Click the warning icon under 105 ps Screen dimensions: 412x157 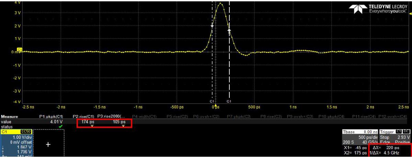coord(123,126)
